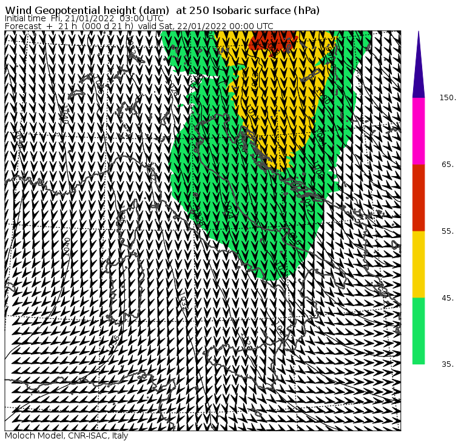Click the legend value '55.'

tap(448, 231)
